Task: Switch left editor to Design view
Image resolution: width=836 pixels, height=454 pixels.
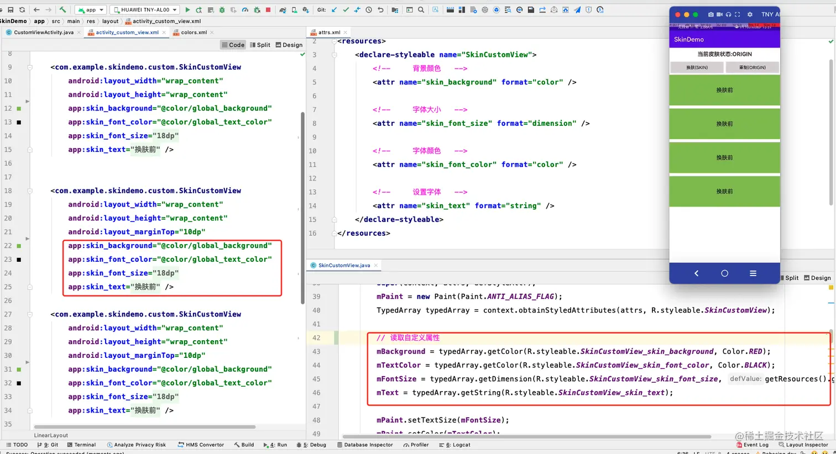Action: point(289,45)
